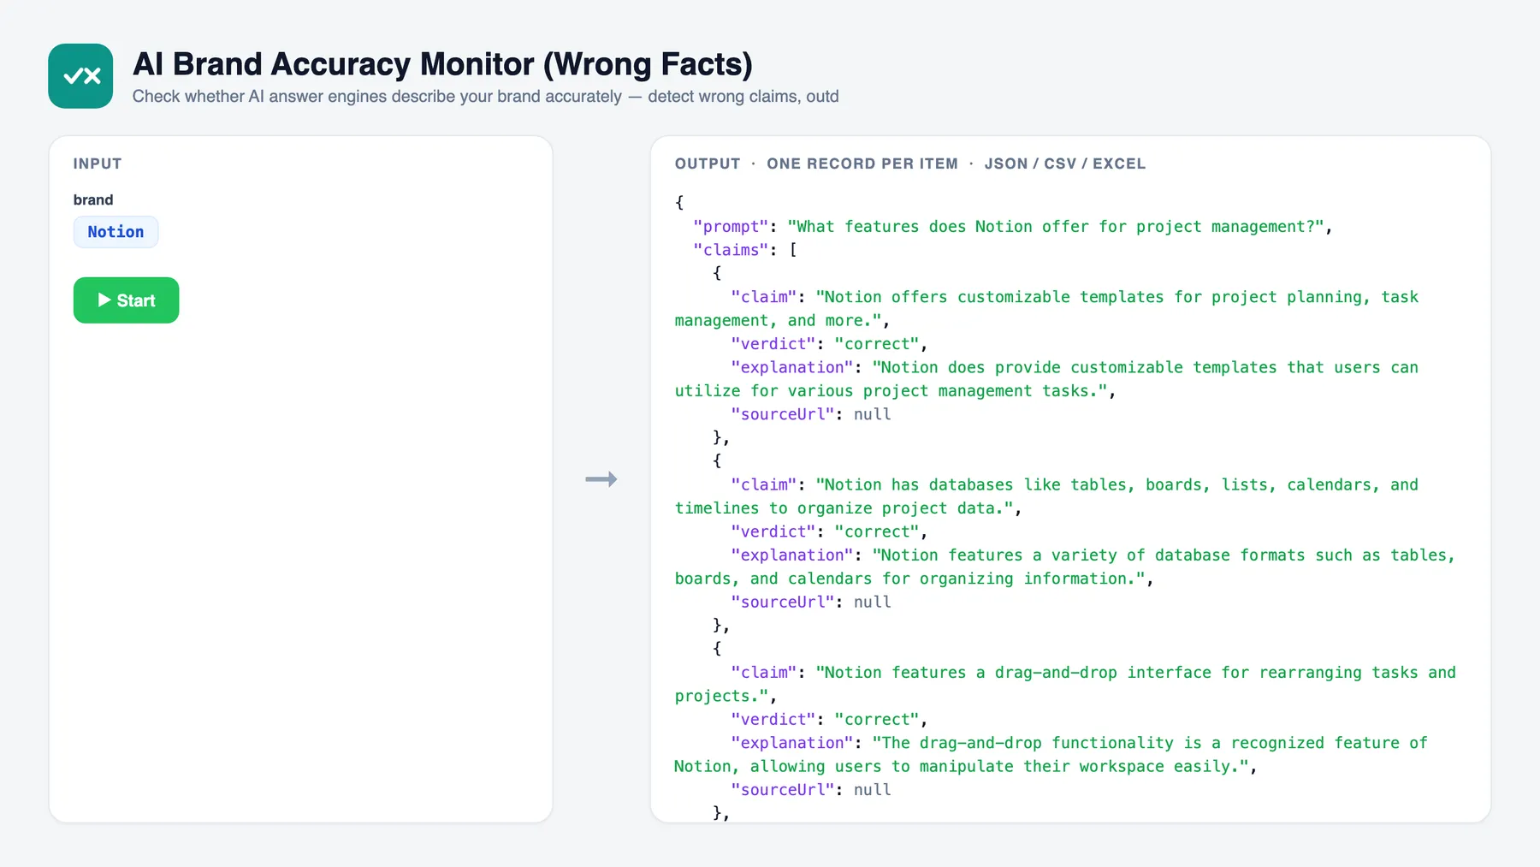The width and height of the screenshot is (1540, 867).
Task: Click the explanation starting 'Notion features a variety'
Action: (1065, 567)
